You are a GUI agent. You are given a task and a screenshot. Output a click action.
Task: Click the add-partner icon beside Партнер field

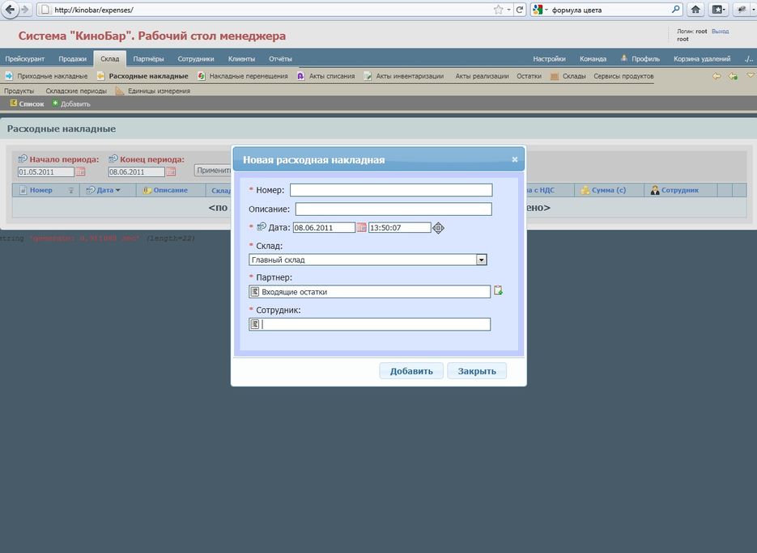[498, 291]
